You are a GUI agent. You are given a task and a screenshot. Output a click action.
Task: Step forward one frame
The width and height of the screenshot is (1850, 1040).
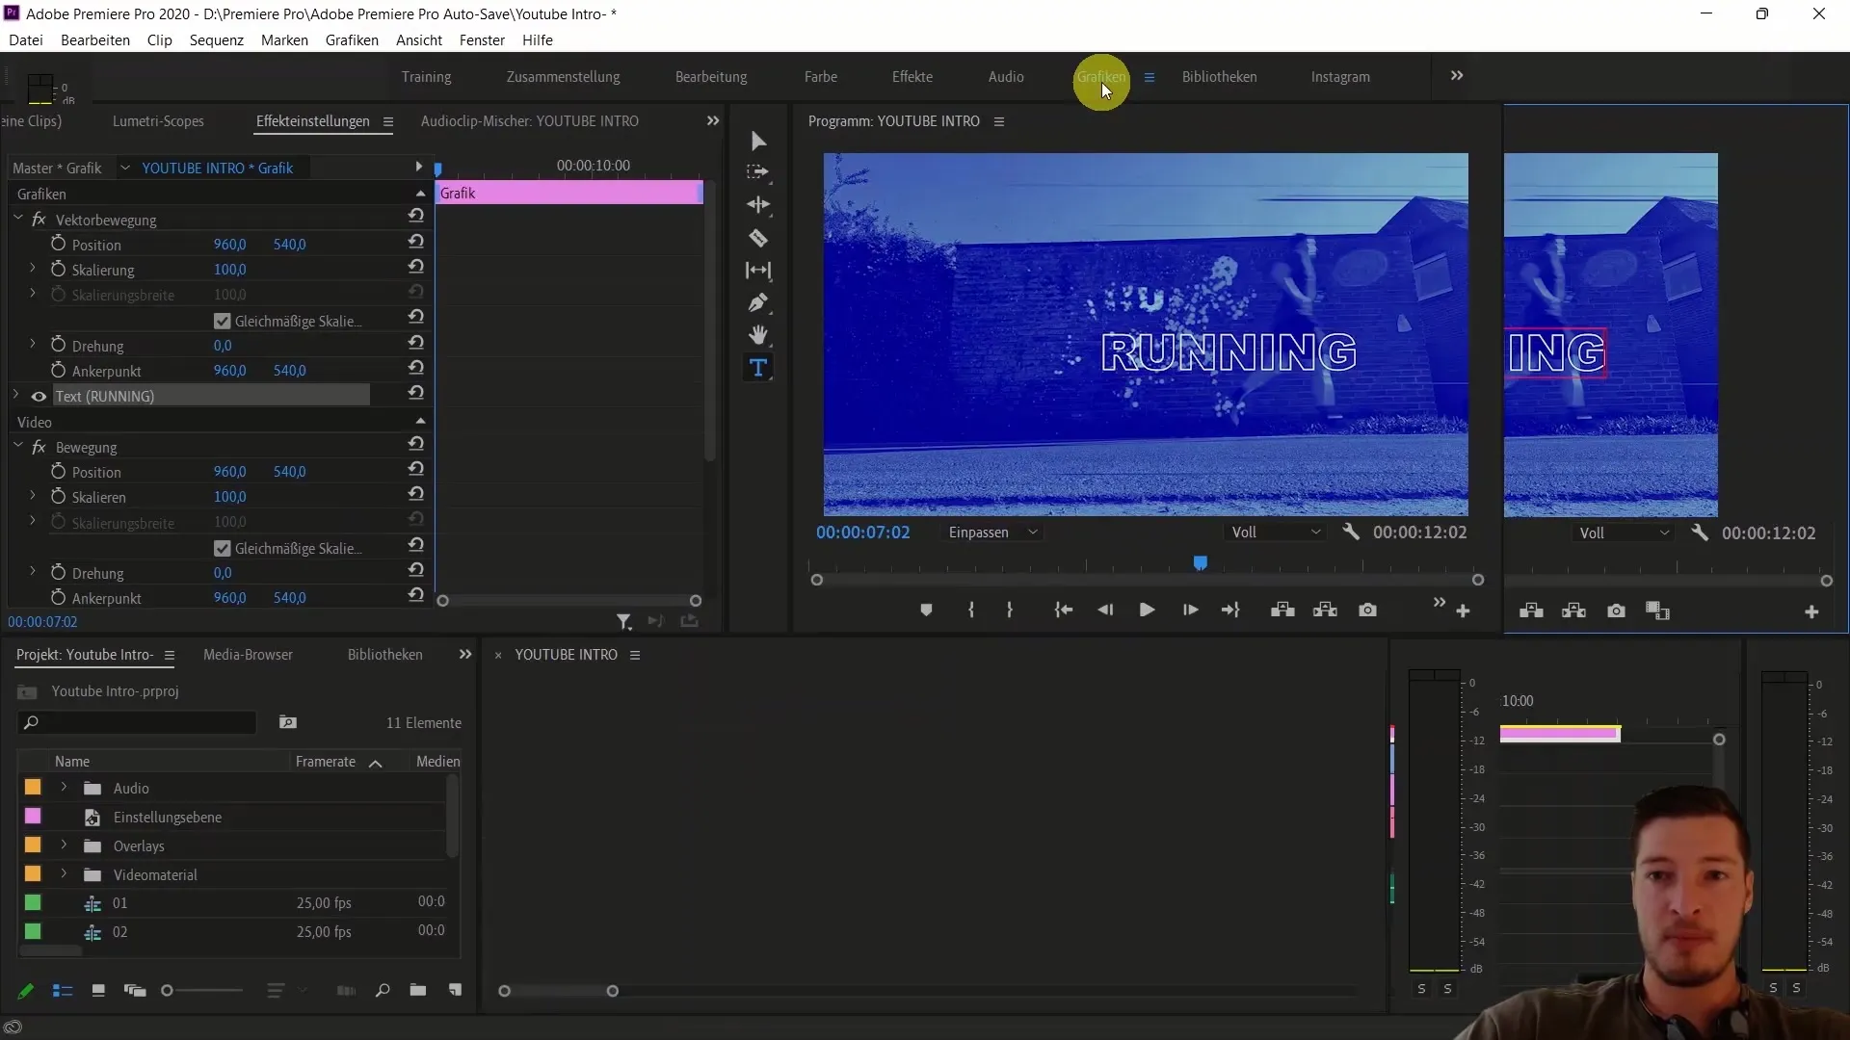click(x=1190, y=611)
